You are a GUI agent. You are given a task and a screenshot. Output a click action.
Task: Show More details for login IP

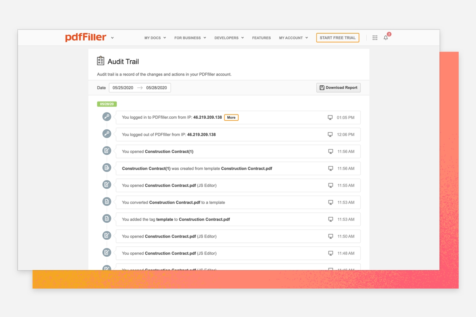pyautogui.click(x=231, y=118)
